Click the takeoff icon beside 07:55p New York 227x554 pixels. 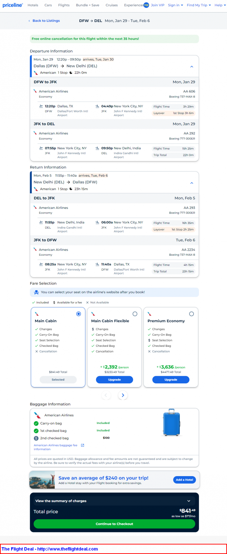(41, 148)
